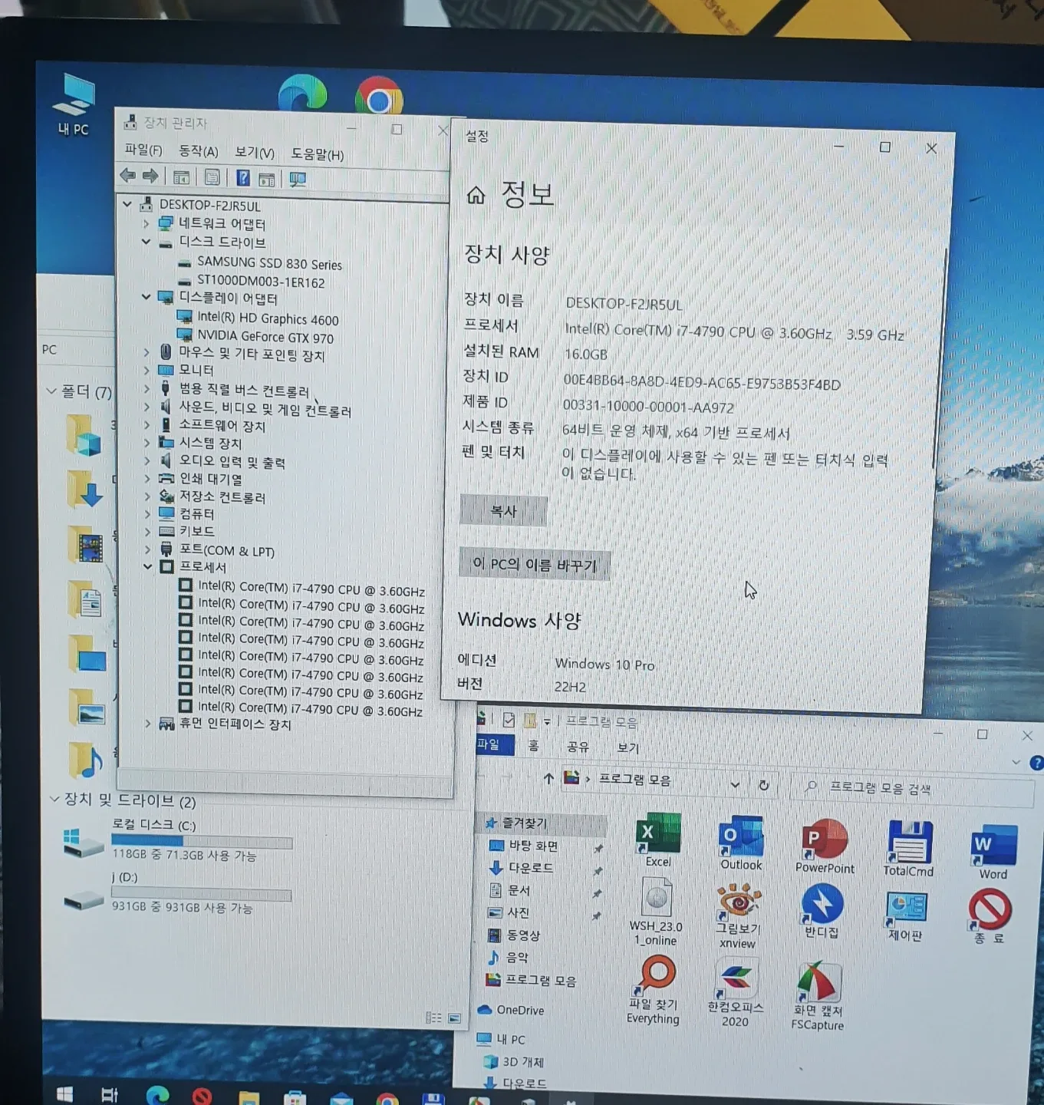1044x1105 pixels.
Task: Open 동작(A) menu
Action: [199, 151]
